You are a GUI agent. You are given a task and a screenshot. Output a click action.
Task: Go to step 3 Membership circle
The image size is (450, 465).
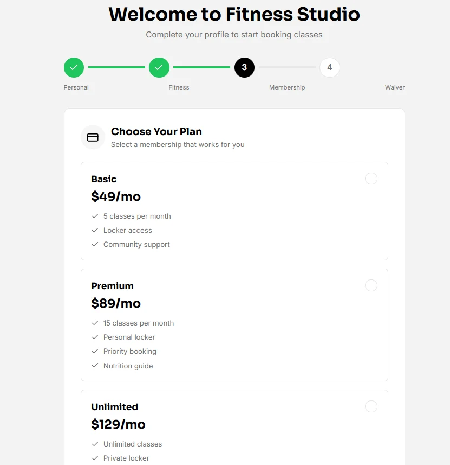coord(244,67)
